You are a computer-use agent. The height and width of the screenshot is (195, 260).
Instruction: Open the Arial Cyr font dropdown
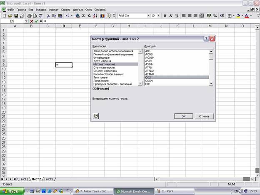[x=148, y=16]
